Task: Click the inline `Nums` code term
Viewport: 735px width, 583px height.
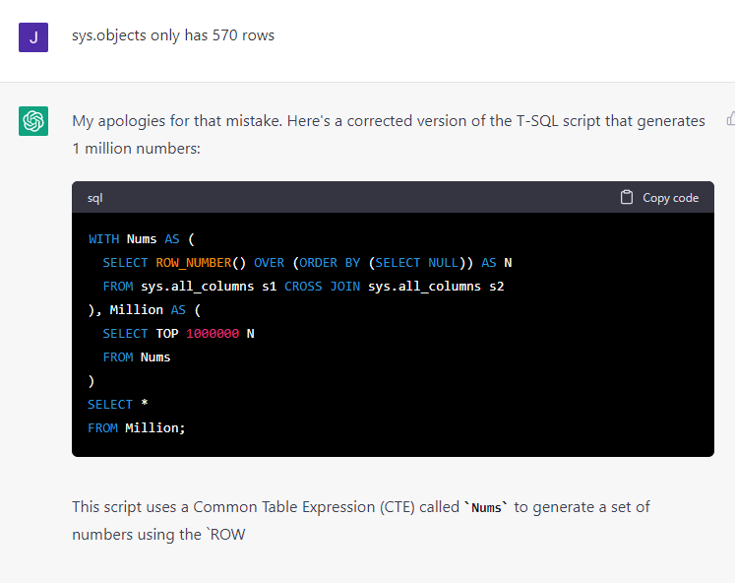Action: tap(486, 508)
